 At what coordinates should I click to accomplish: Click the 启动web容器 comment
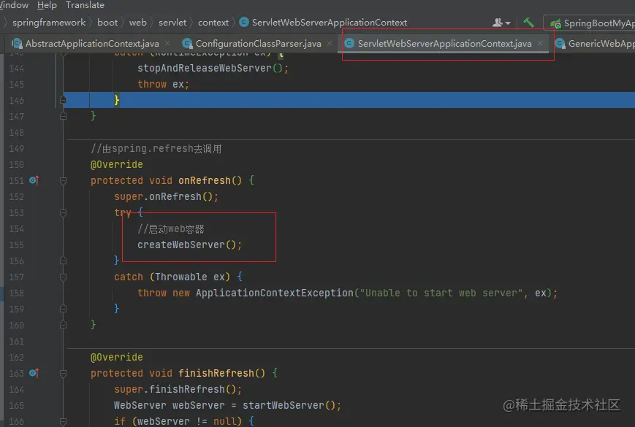click(x=171, y=229)
